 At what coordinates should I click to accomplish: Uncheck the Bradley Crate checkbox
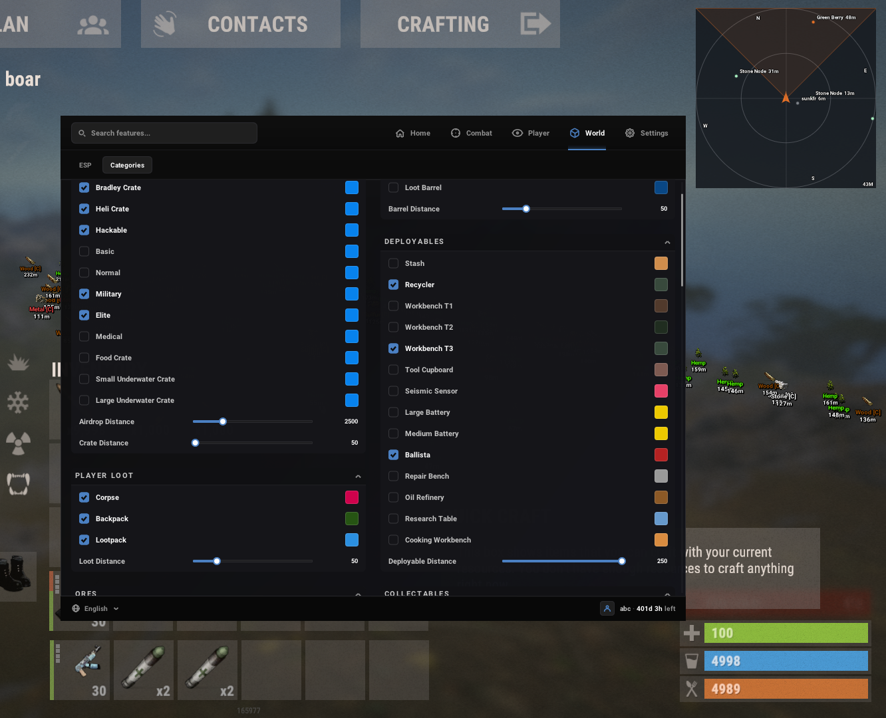(84, 187)
